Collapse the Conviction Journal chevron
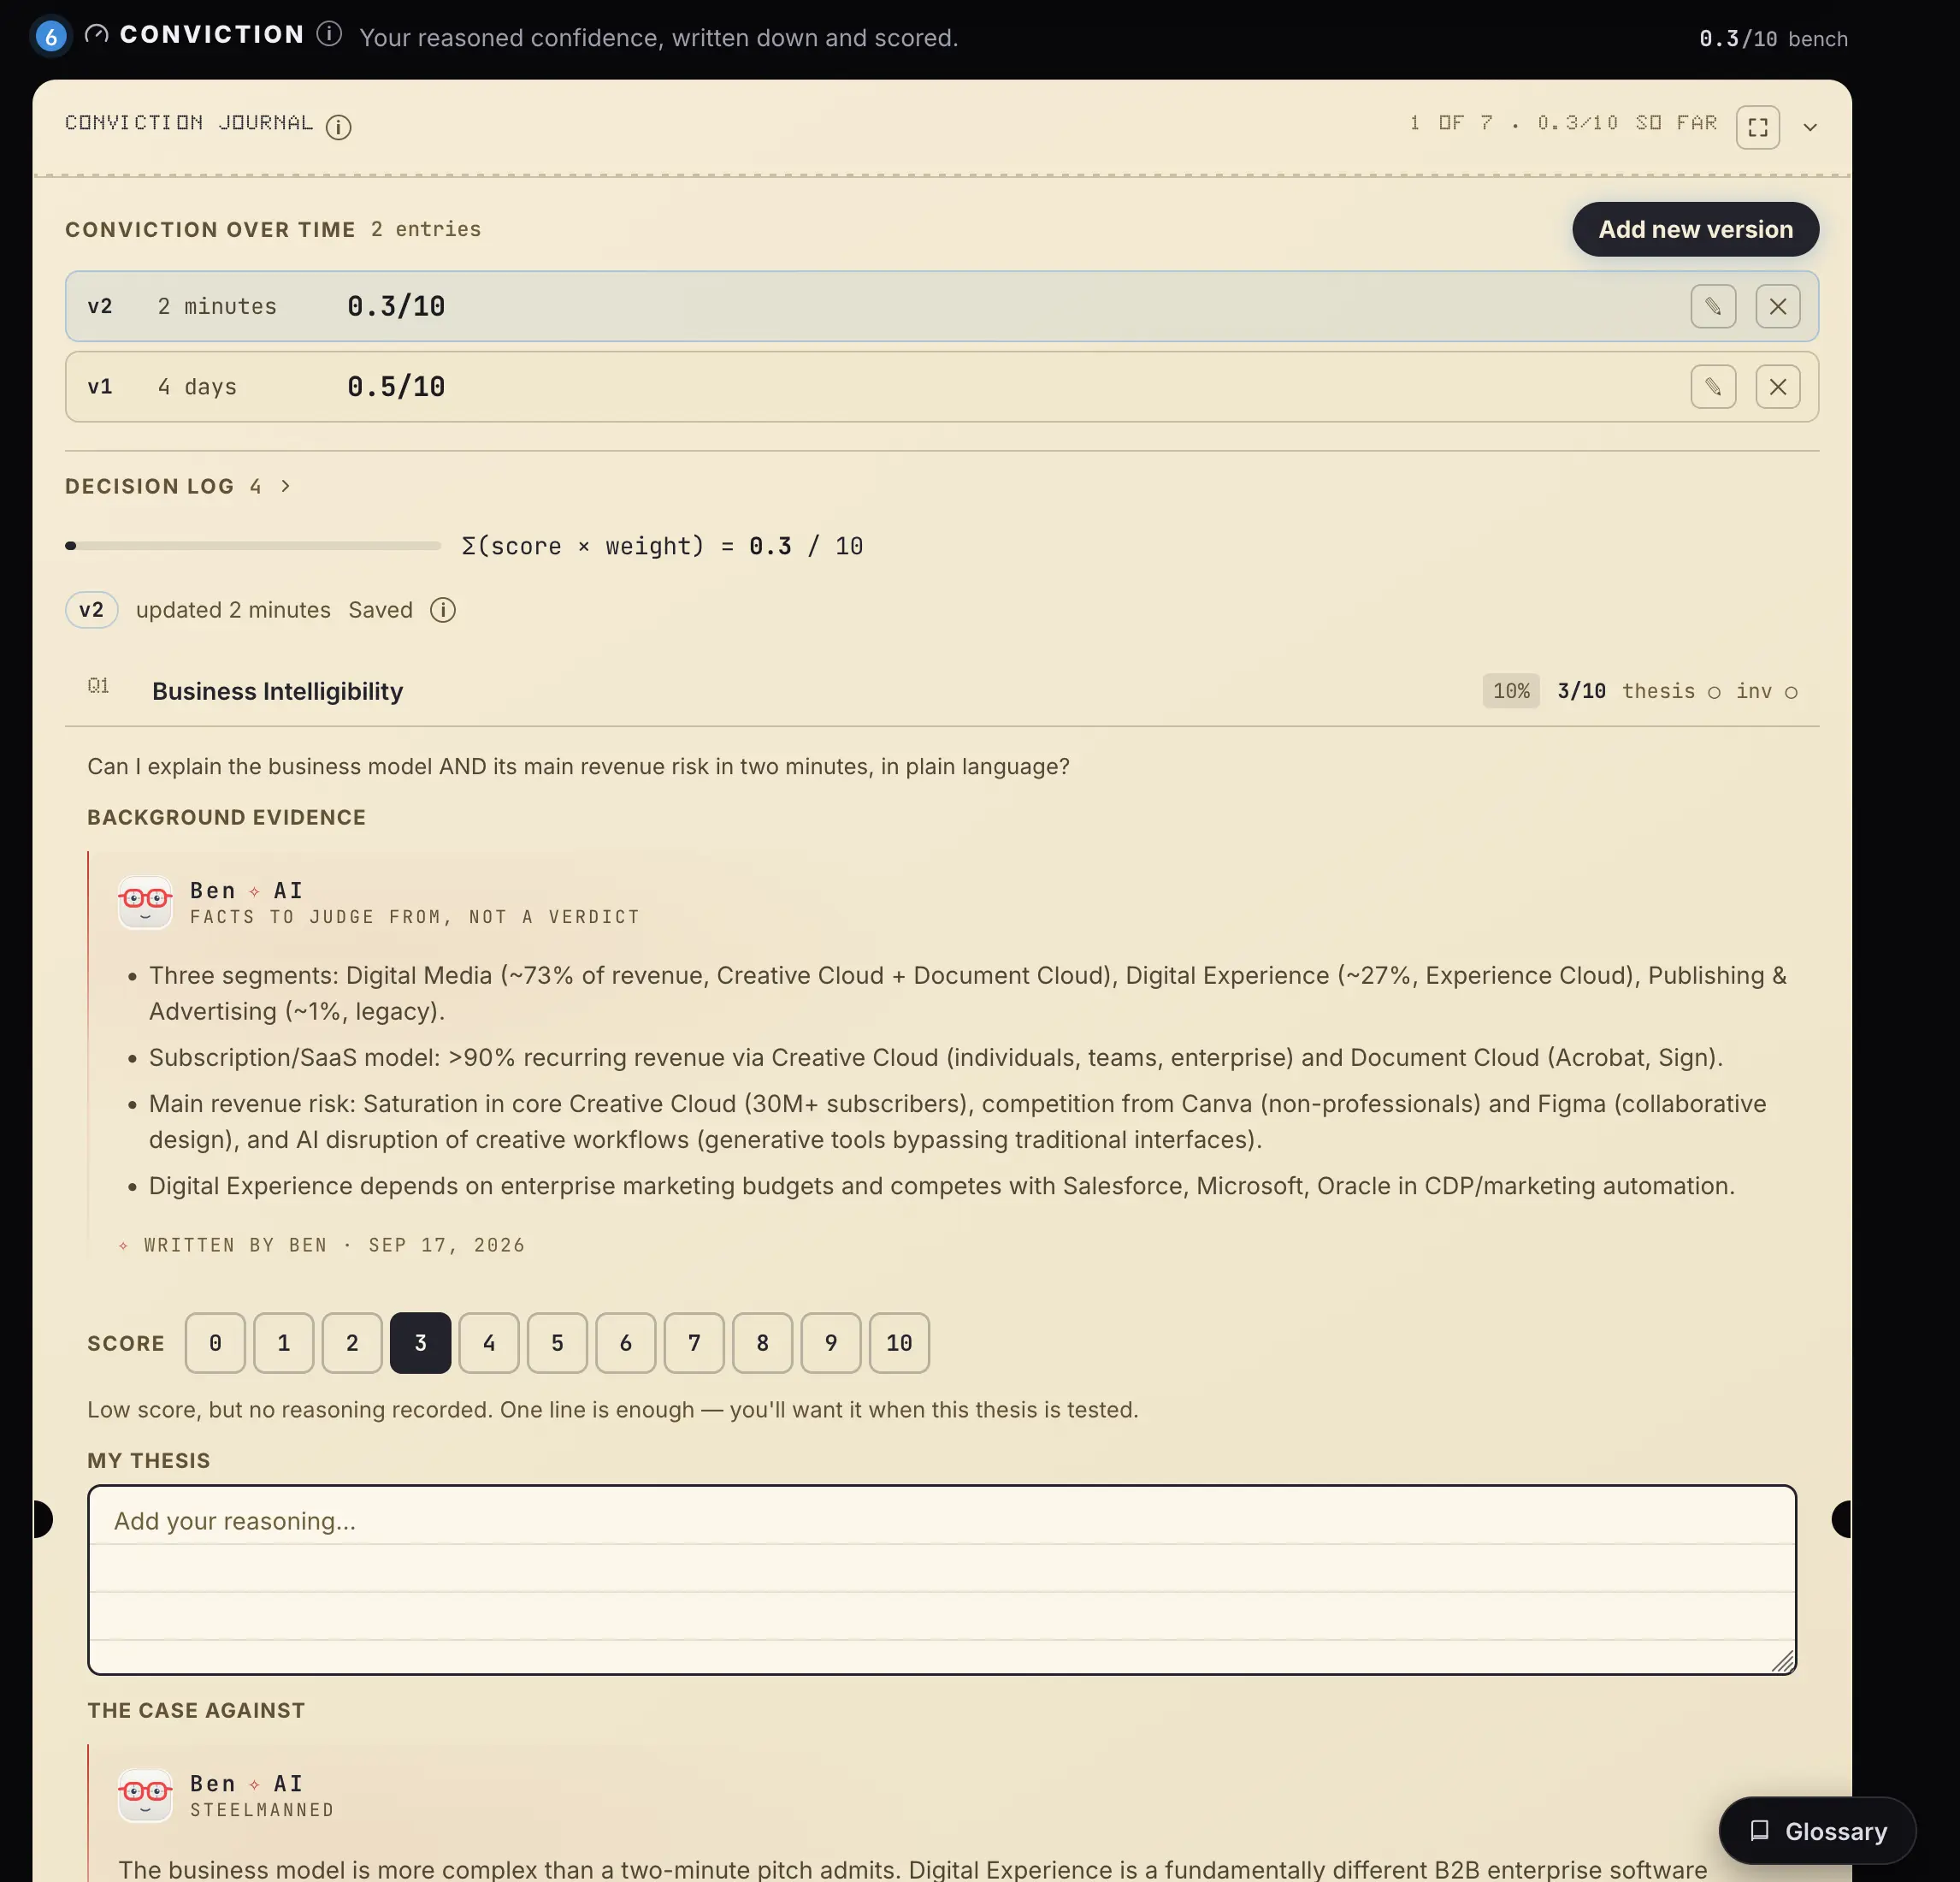This screenshot has width=1960, height=1882. (x=1809, y=127)
